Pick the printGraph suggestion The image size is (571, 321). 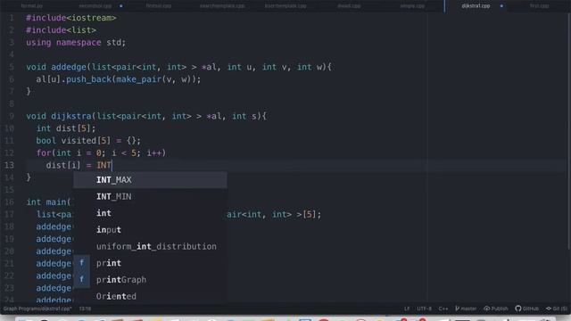150,280
